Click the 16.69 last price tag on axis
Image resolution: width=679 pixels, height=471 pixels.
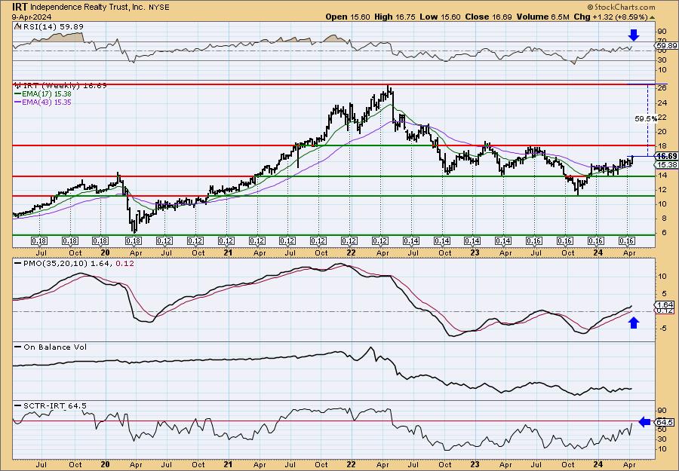click(x=667, y=156)
